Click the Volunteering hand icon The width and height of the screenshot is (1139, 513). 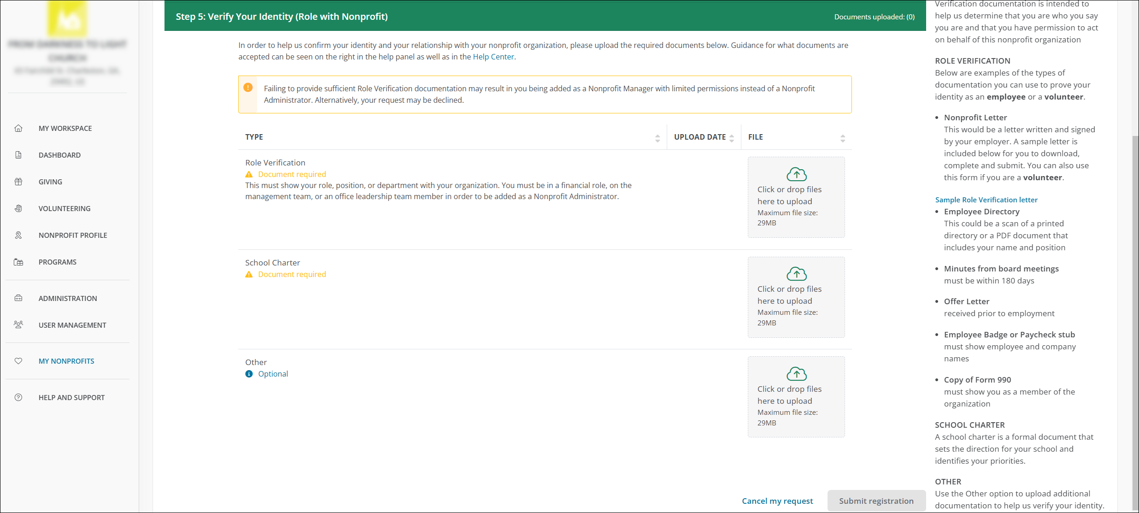[x=18, y=208]
